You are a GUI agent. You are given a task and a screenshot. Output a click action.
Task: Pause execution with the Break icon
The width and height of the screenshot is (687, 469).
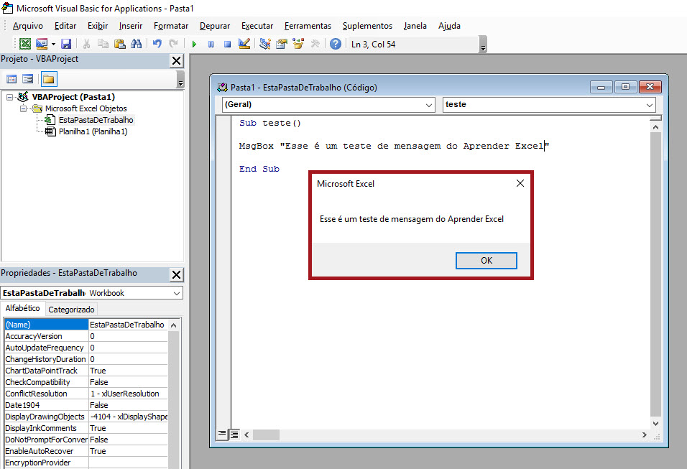(x=211, y=44)
